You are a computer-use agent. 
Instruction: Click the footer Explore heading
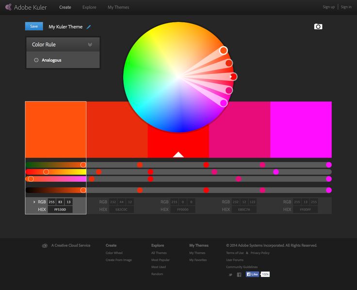pyautogui.click(x=158, y=245)
